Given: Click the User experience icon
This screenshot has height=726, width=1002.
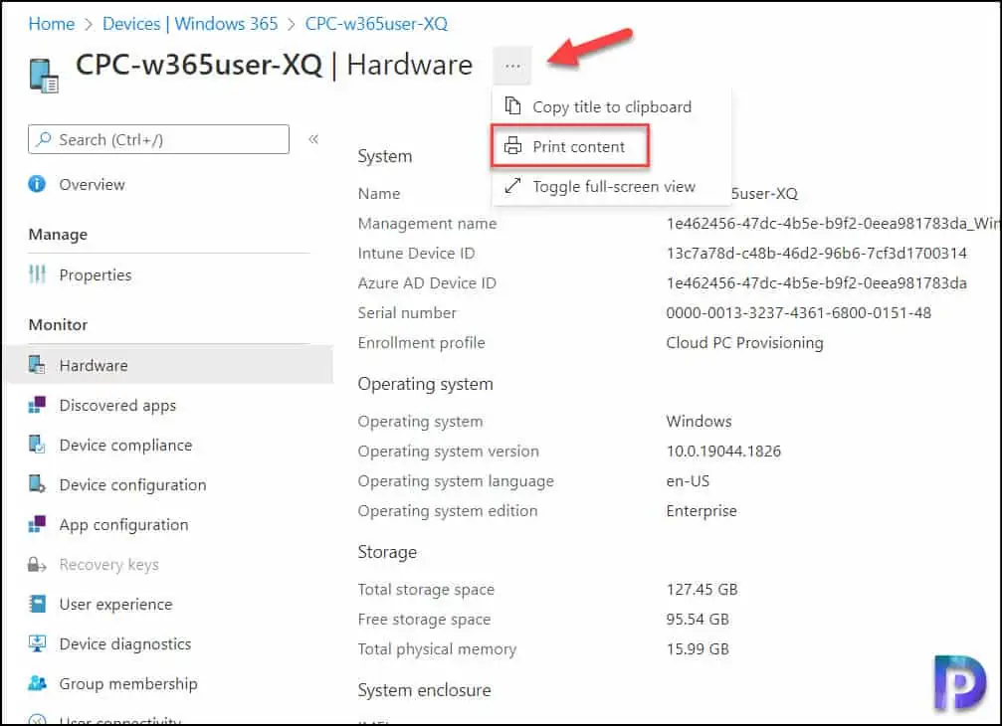Looking at the screenshot, I should [37, 604].
